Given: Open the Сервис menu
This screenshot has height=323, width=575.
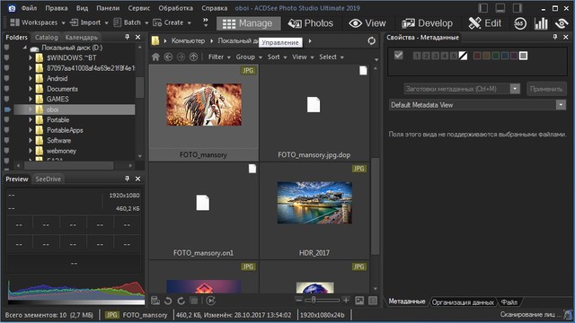Looking at the screenshot, I should coord(138,8).
